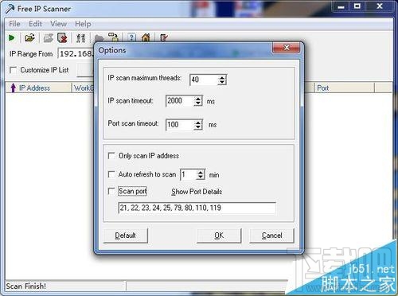
Task: Click the Default button
Action: pos(125,236)
